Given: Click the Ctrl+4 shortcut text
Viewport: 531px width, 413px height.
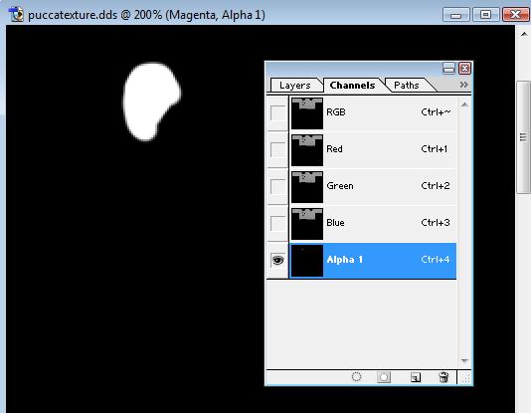Looking at the screenshot, I should pyautogui.click(x=436, y=260).
